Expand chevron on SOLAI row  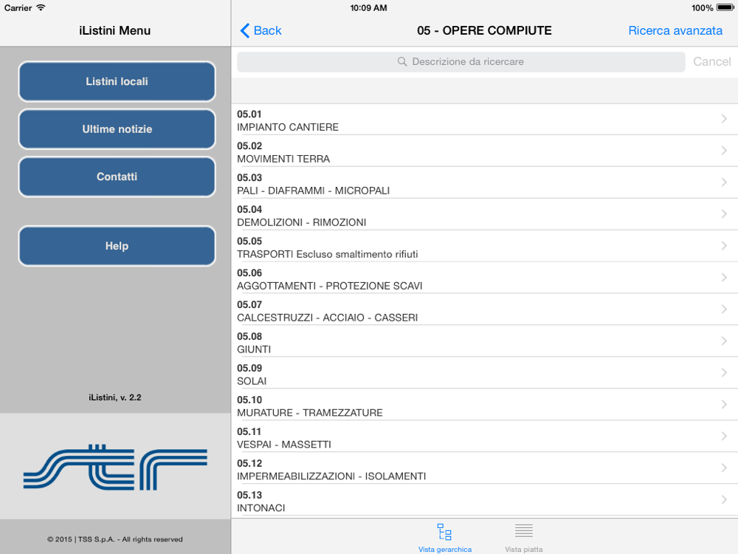tap(724, 372)
